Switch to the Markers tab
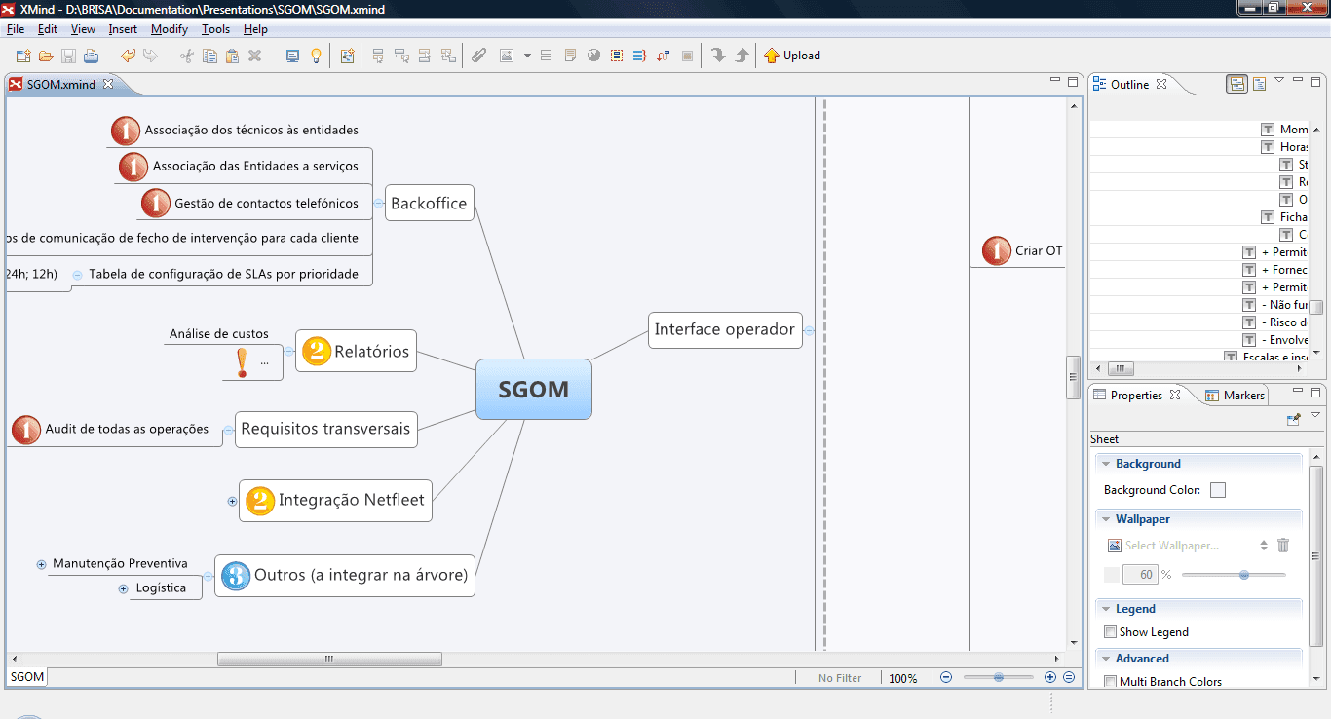The height and width of the screenshot is (719, 1331). [1236, 395]
